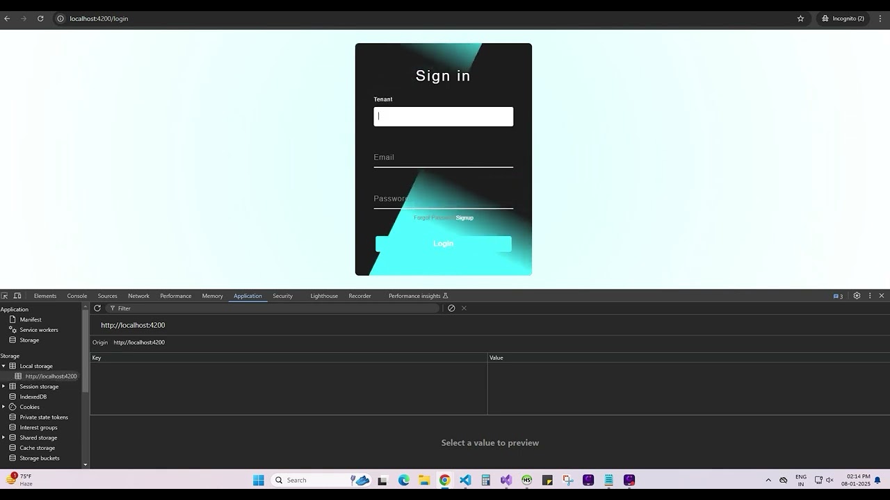Close the DevTools panel

tap(882, 296)
